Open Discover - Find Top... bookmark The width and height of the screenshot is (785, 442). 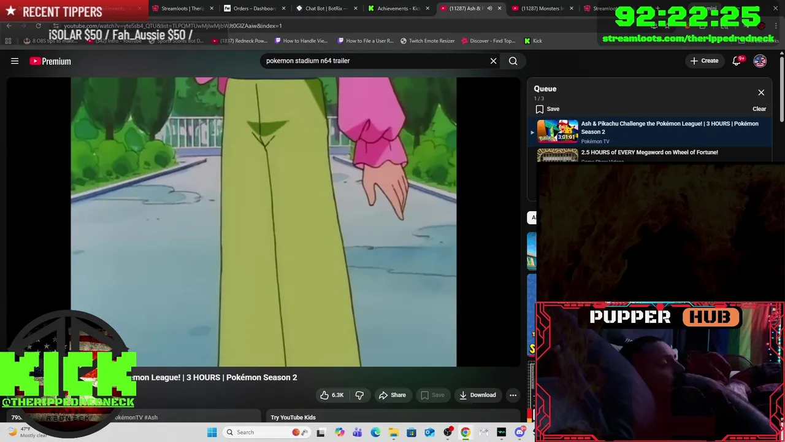pyautogui.click(x=488, y=41)
